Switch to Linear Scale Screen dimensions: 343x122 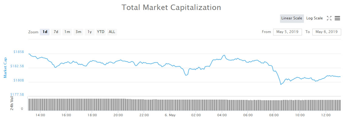(x=292, y=18)
